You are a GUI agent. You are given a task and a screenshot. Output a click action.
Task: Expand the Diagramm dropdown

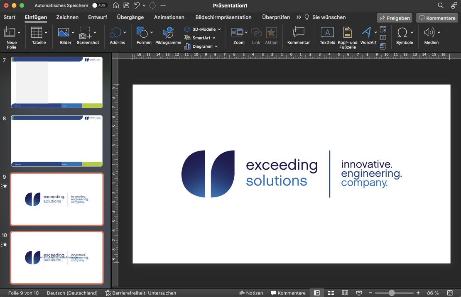[216, 46]
